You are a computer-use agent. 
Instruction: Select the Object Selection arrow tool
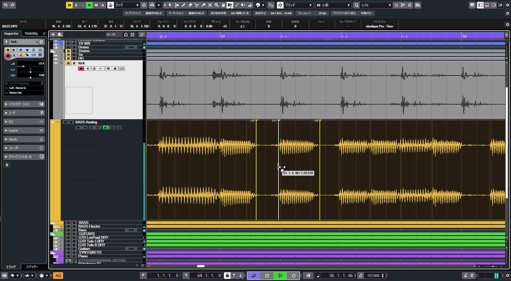170,5
